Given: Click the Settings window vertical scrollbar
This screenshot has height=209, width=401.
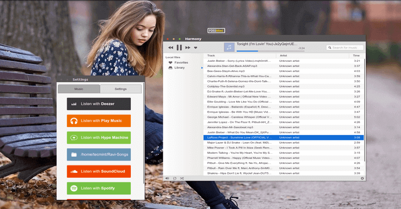Looking at the screenshot, I should click(x=144, y=133).
